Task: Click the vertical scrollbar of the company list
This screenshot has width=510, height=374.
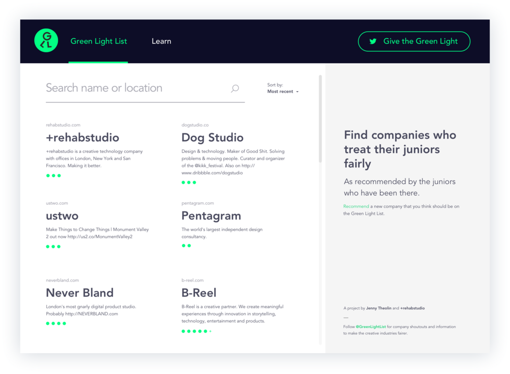Action: pos(320,119)
